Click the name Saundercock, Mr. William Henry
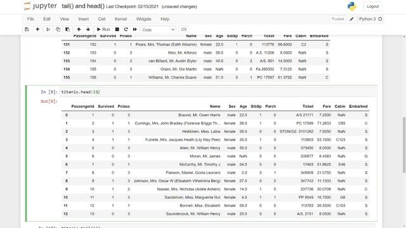Image resolution: width=406 pixels, height=228 pixels. (193, 214)
